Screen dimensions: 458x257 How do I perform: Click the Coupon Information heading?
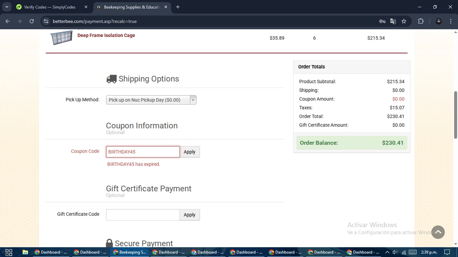point(142,126)
